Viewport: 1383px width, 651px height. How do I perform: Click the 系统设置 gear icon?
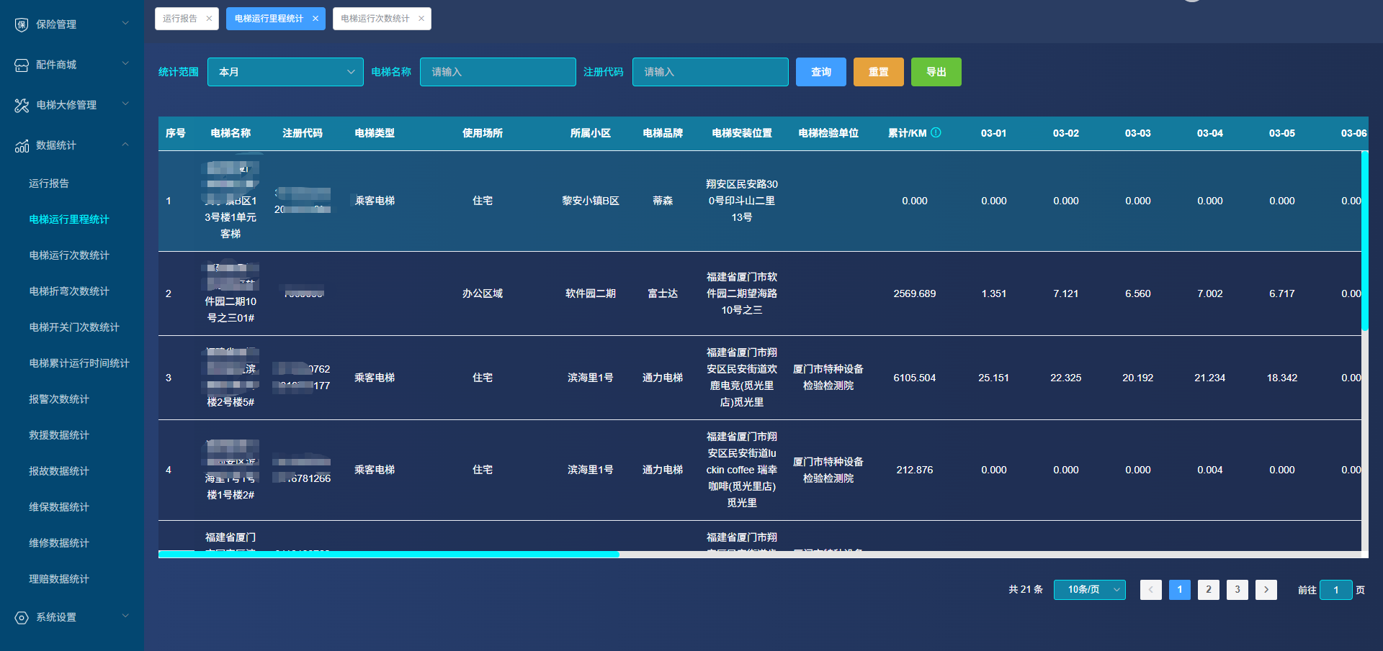coord(22,617)
